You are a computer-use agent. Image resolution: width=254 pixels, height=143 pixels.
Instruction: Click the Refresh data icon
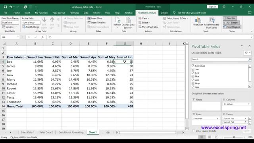(x=117, y=20)
